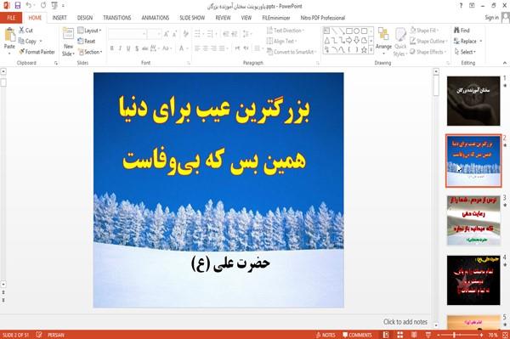Switch to Slide Sorter view

(399, 335)
